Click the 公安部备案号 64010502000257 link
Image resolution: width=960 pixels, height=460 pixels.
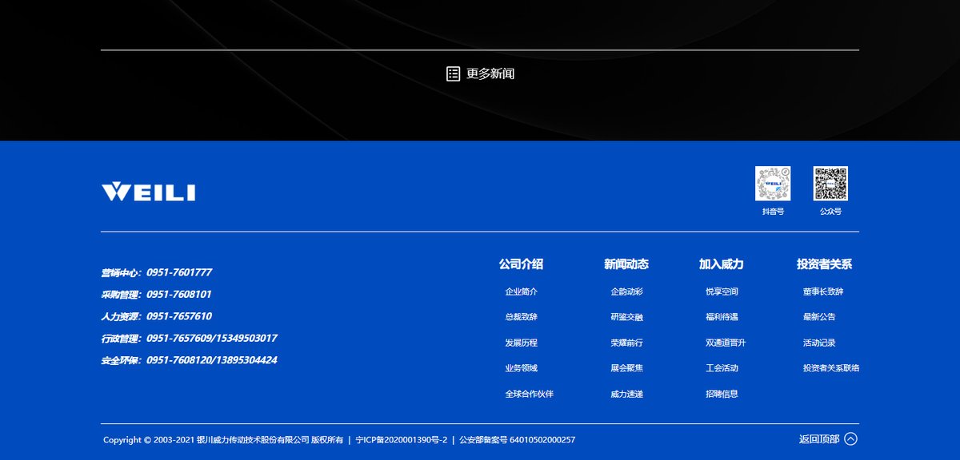tap(517, 440)
